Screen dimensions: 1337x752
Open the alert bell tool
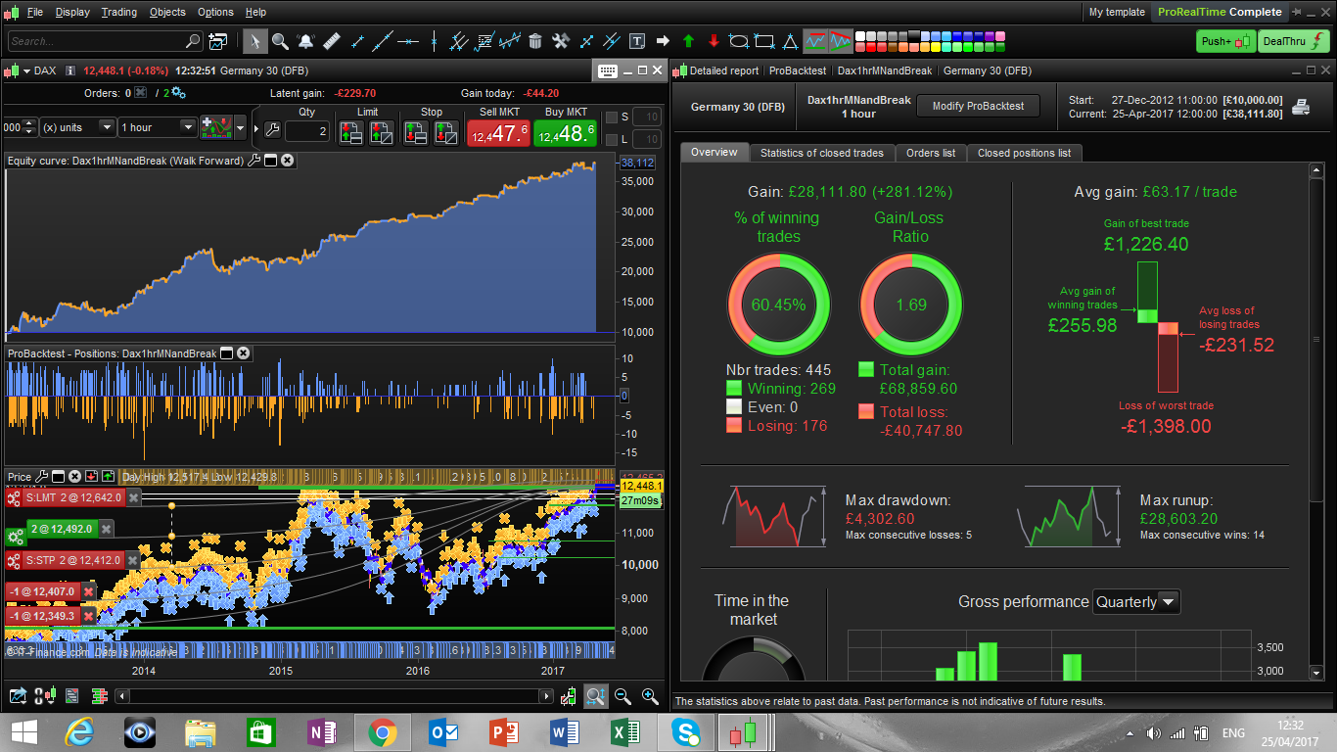tap(306, 41)
